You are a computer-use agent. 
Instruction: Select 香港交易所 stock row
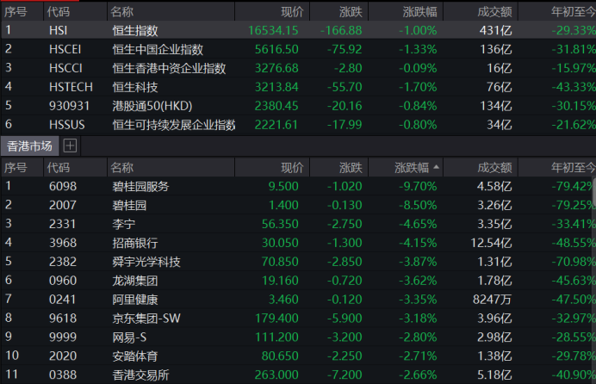click(x=298, y=375)
